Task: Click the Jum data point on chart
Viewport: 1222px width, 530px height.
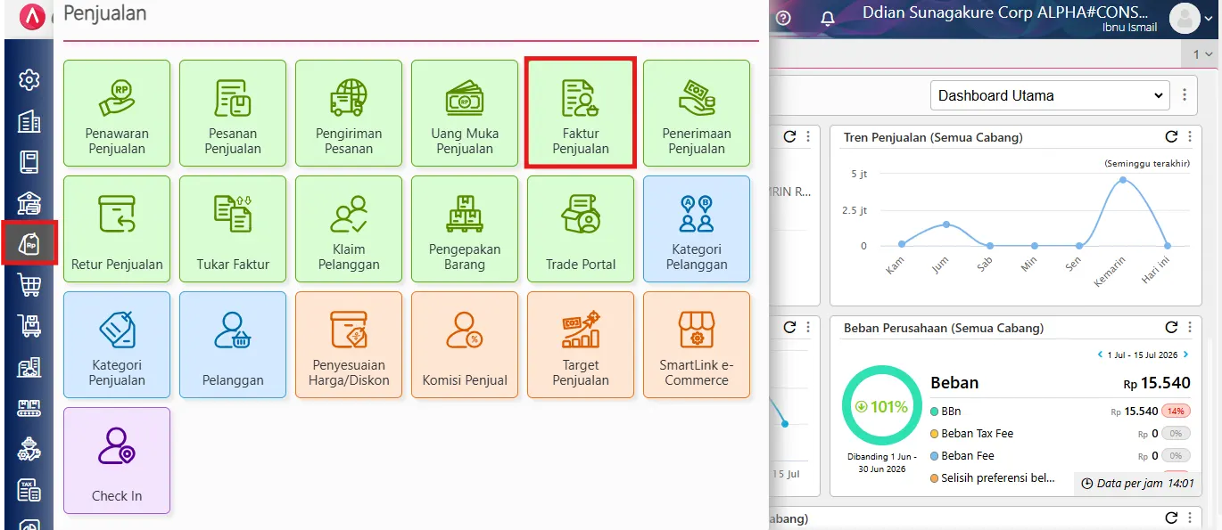Action: pyautogui.click(x=946, y=224)
